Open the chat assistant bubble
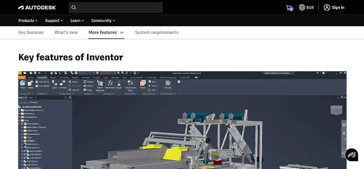Image resolution: width=364 pixels, height=169 pixels. pos(352,155)
